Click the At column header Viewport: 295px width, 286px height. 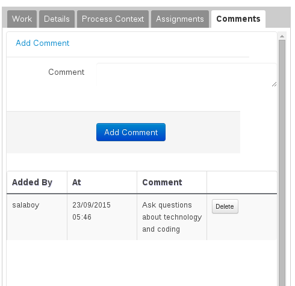click(102, 182)
